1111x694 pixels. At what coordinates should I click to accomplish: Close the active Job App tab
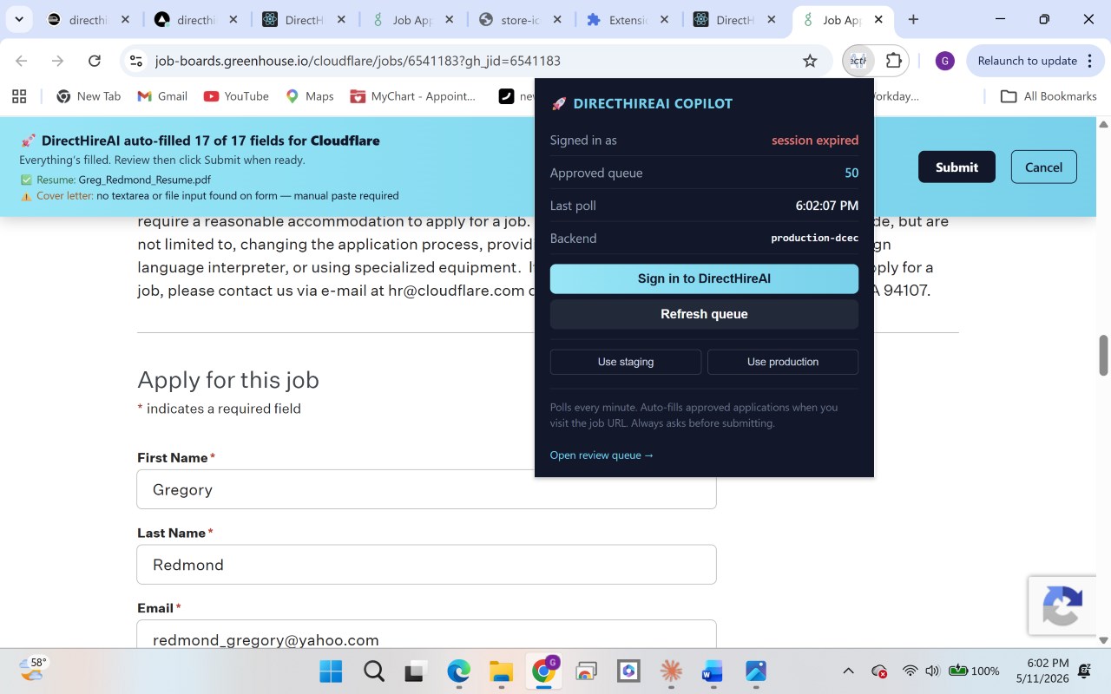[878, 19]
